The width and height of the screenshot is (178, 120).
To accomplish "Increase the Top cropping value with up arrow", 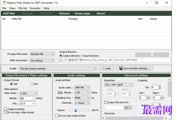I will point(160,86).
